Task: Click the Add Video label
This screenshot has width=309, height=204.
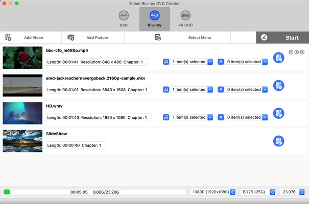Action: coord(34,38)
